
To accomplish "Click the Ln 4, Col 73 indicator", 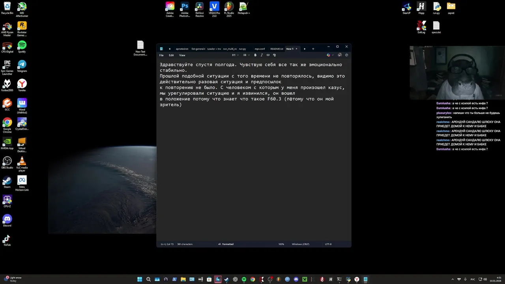I will point(167,244).
